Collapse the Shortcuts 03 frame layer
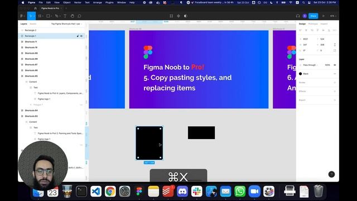This screenshot has height=201, width=357. pyautogui.click(x=22, y=116)
